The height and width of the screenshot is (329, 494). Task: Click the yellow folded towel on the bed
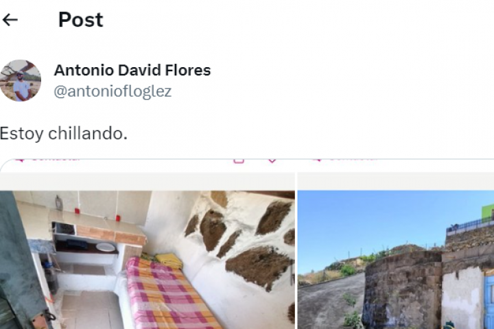click(x=169, y=261)
